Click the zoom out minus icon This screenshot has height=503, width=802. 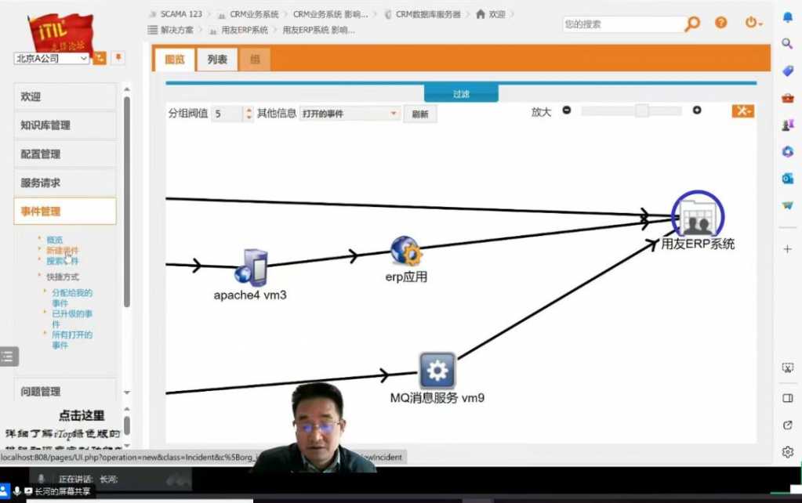(566, 110)
